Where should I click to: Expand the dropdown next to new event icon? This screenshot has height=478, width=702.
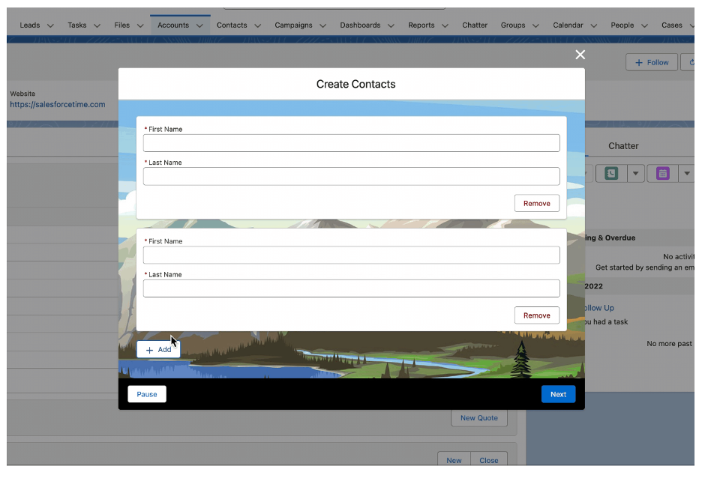686,174
